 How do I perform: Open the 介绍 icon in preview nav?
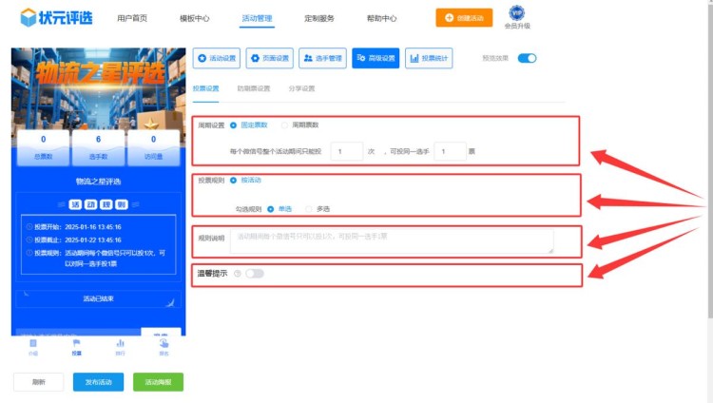tap(33, 344)
